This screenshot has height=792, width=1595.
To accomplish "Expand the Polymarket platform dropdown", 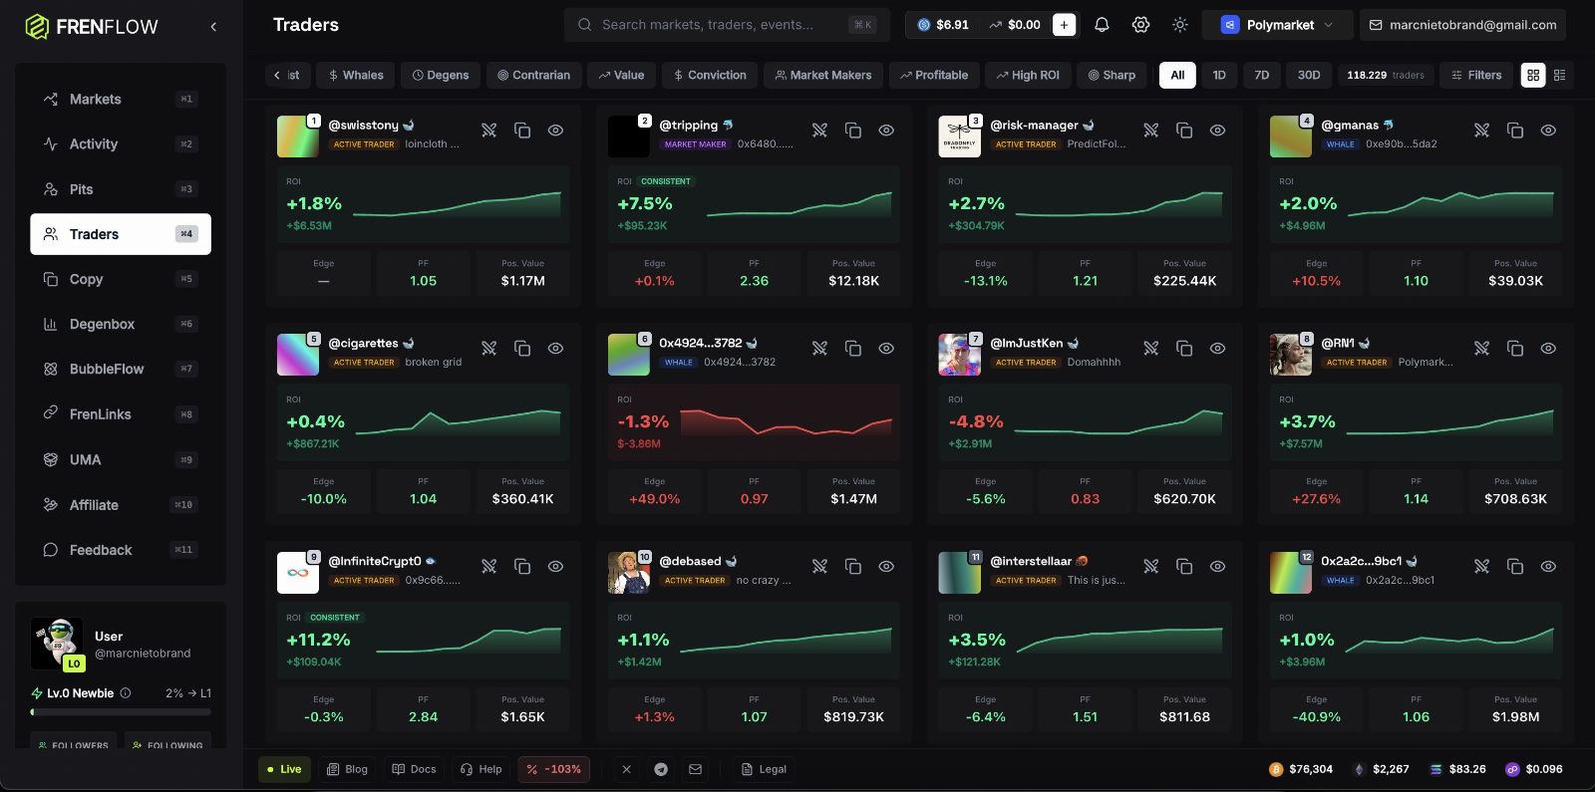I will tap(1277, 25).
